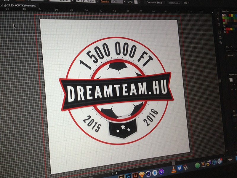Switch to the Swatches panel tab

click(225, 11)
